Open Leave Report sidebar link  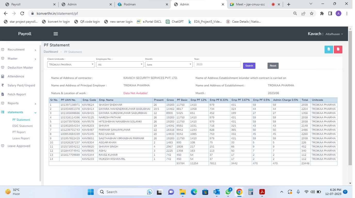point(21,138)
